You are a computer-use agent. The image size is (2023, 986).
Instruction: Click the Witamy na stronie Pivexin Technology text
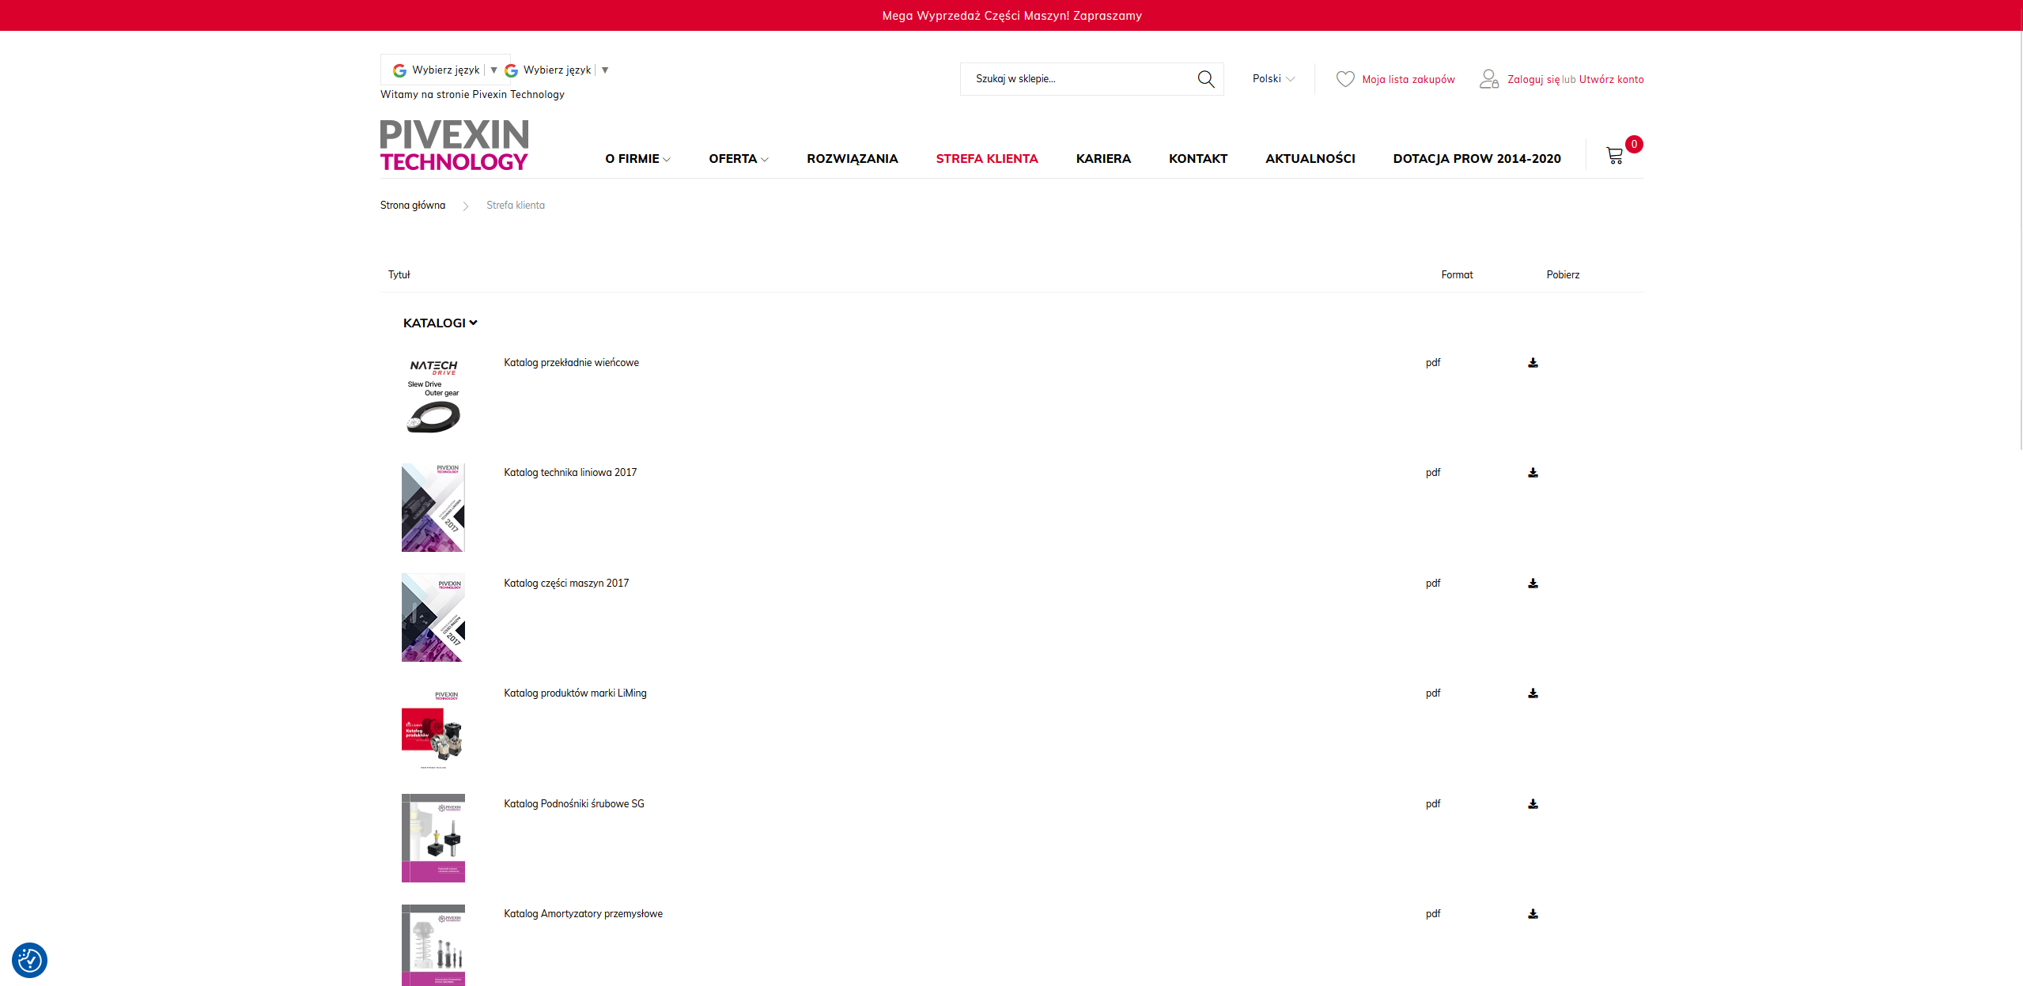[x=472, y=95]
